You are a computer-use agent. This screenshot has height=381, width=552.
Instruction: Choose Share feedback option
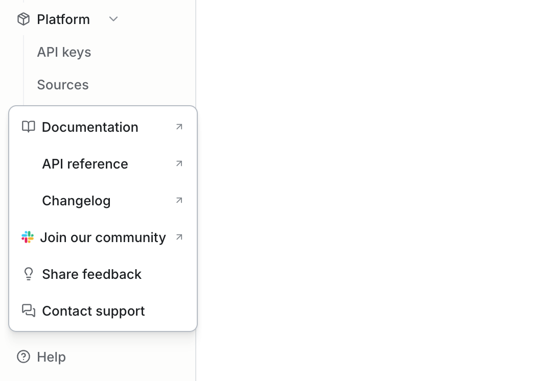coord(91,274)
